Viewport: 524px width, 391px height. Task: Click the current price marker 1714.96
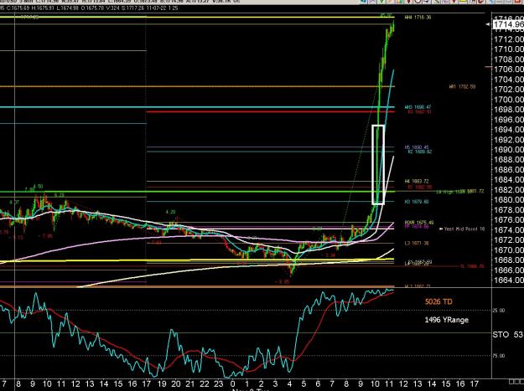coord(508,24)
